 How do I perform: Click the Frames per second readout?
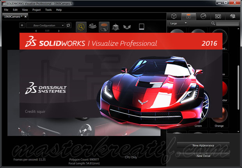(30, 159)
